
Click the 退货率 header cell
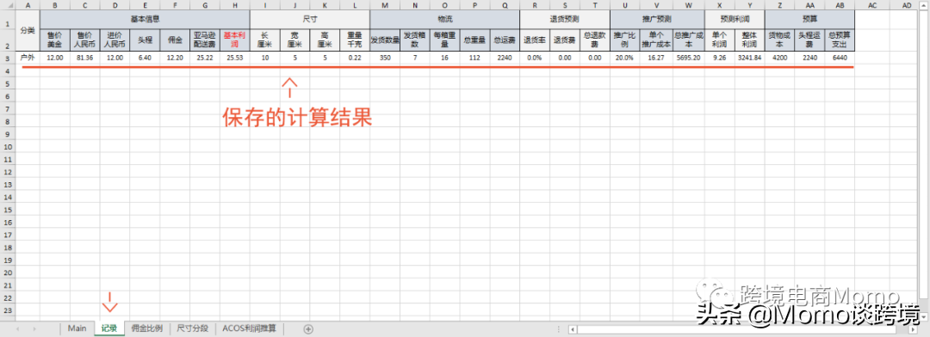[x=535, y=40]
